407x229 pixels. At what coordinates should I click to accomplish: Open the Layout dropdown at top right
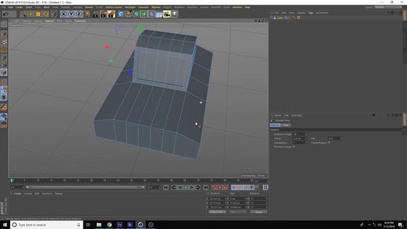pyautogui.click(x=387, y=7)
